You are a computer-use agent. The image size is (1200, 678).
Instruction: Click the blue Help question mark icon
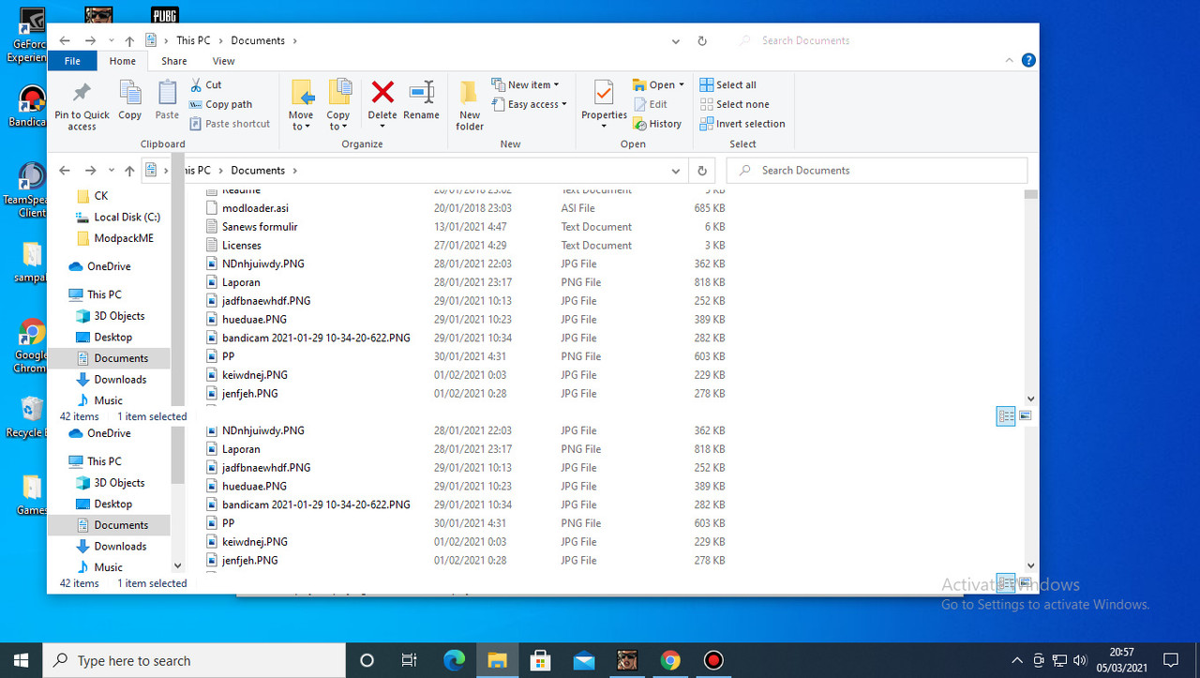[x=1028, y=60]
